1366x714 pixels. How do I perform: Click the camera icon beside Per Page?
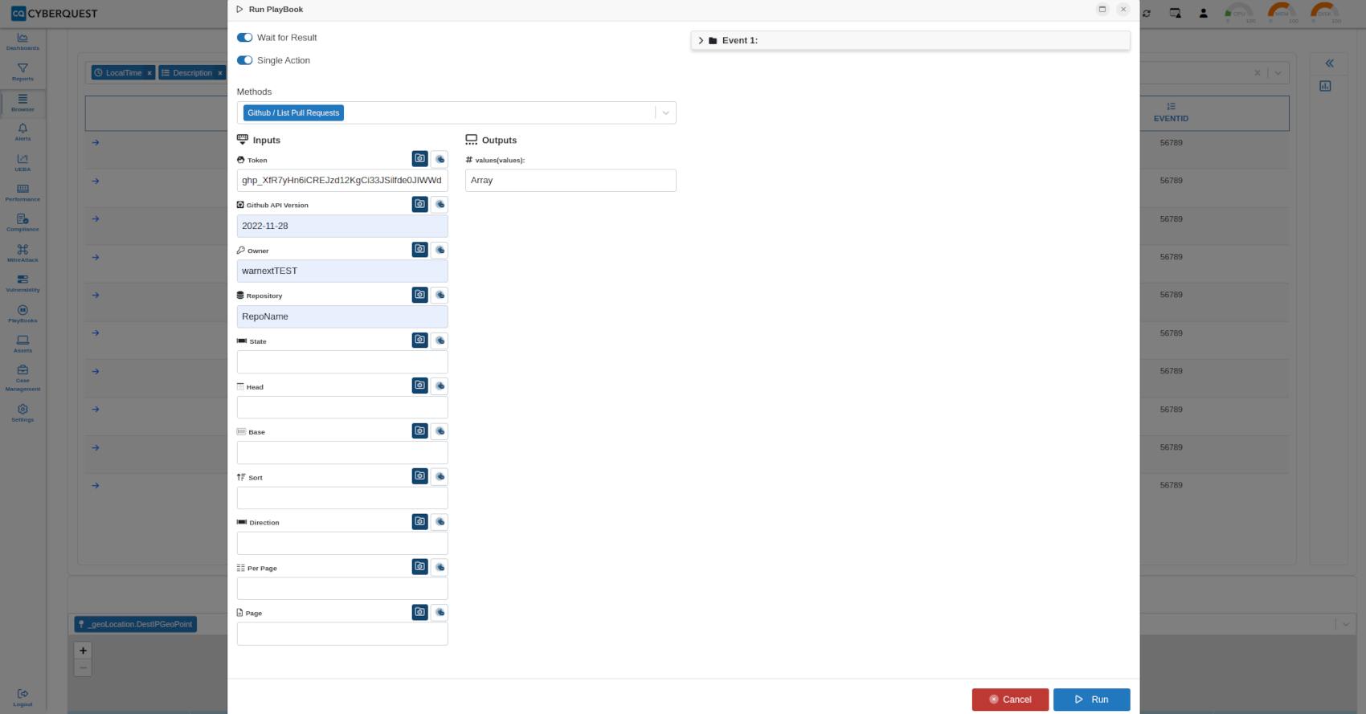coord(419,567)
